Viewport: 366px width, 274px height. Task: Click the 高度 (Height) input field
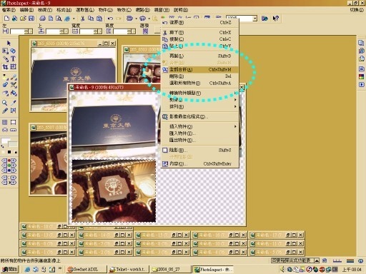click(x=120, y=31)
